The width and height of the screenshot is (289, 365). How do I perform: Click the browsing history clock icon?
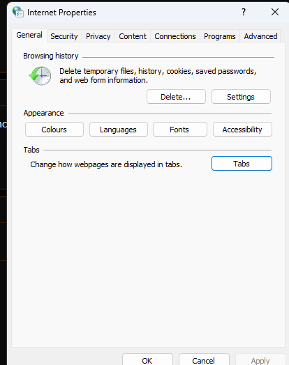click(x=40, y=76)
